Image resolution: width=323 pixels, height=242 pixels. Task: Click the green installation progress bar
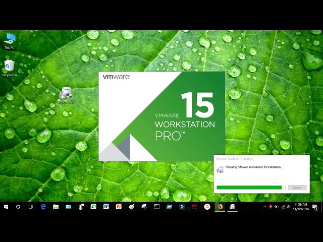[251, 188]
